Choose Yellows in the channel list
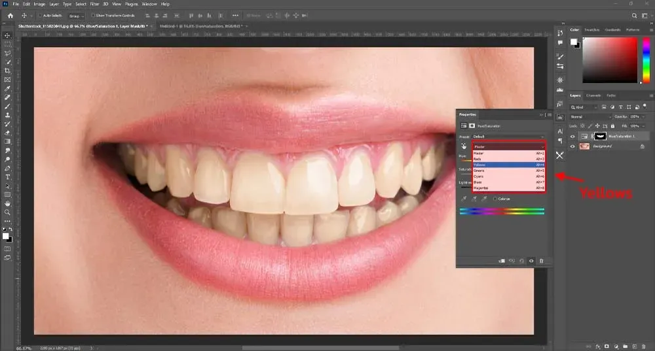The height and width of the screenshot is (351, 655). (509, 165)
